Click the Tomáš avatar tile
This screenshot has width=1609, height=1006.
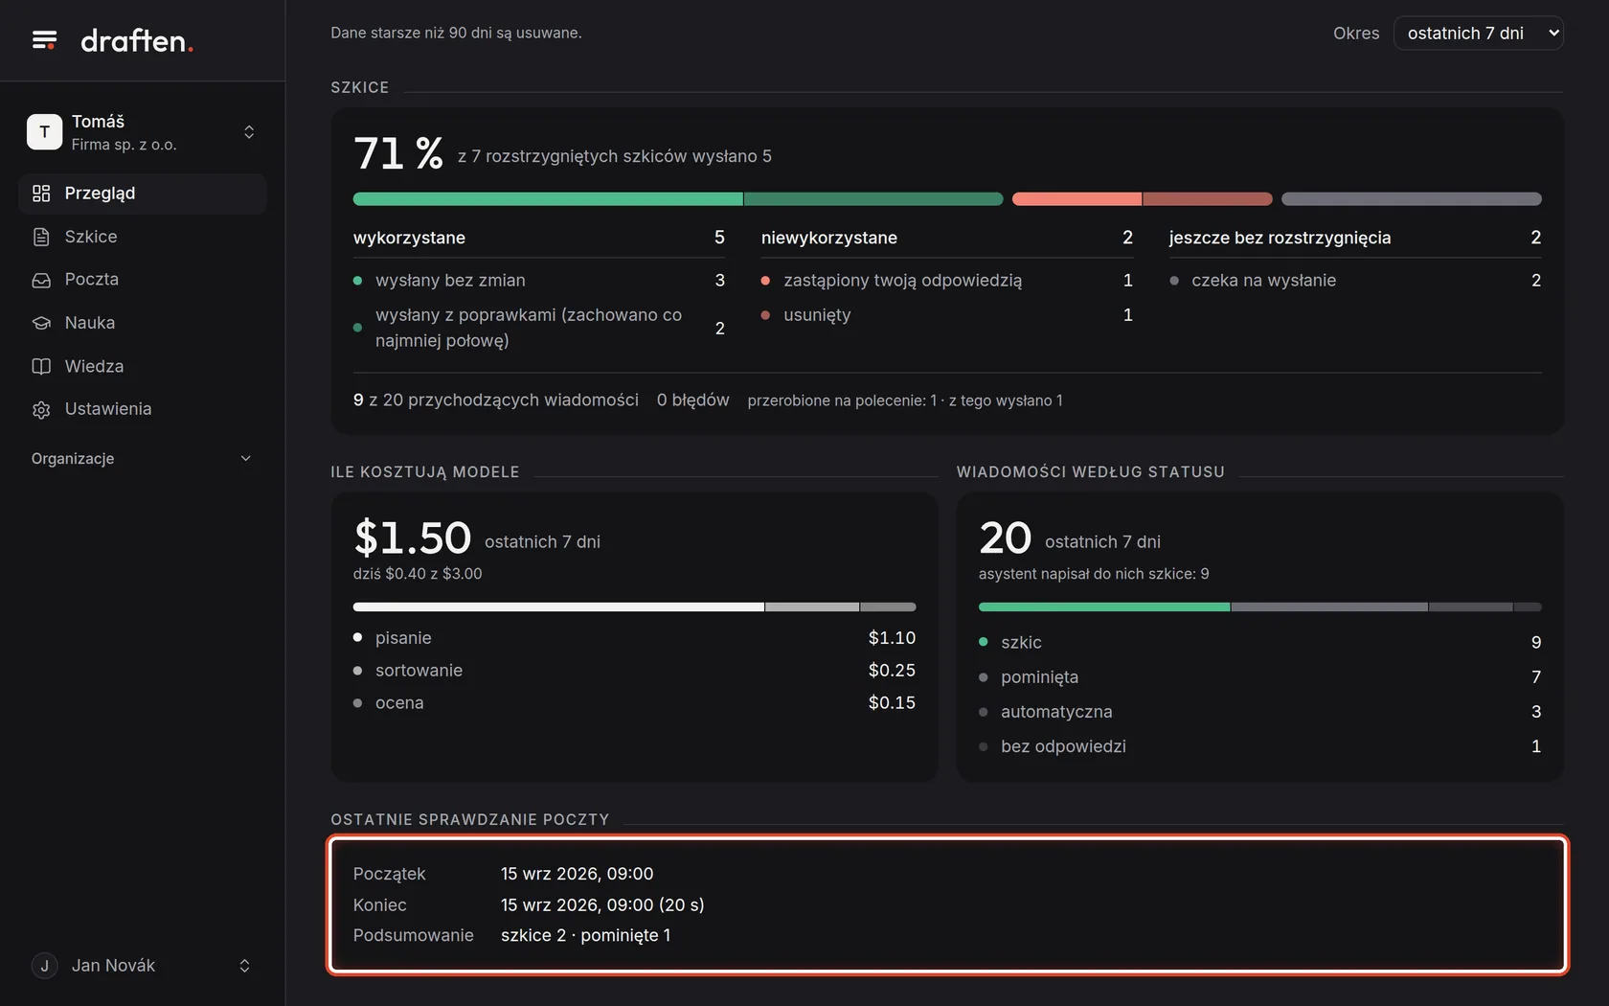44,132
